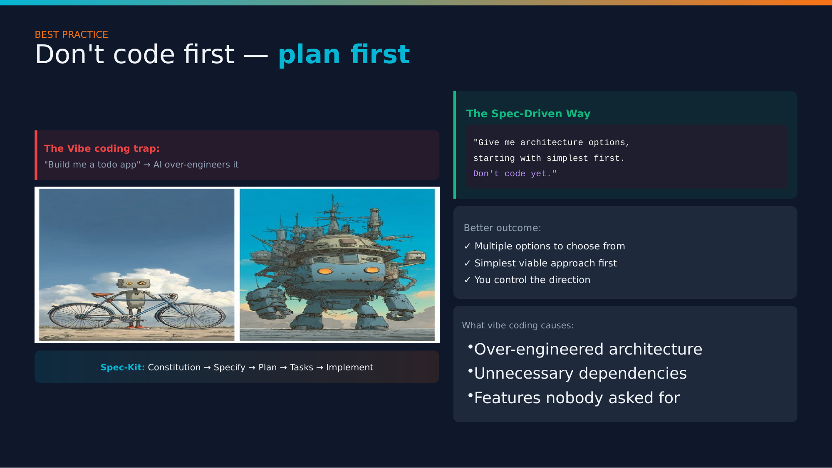
Task: Select the 'Specify' step in Spec-Kit flow
Action: [x=229, y=367]
